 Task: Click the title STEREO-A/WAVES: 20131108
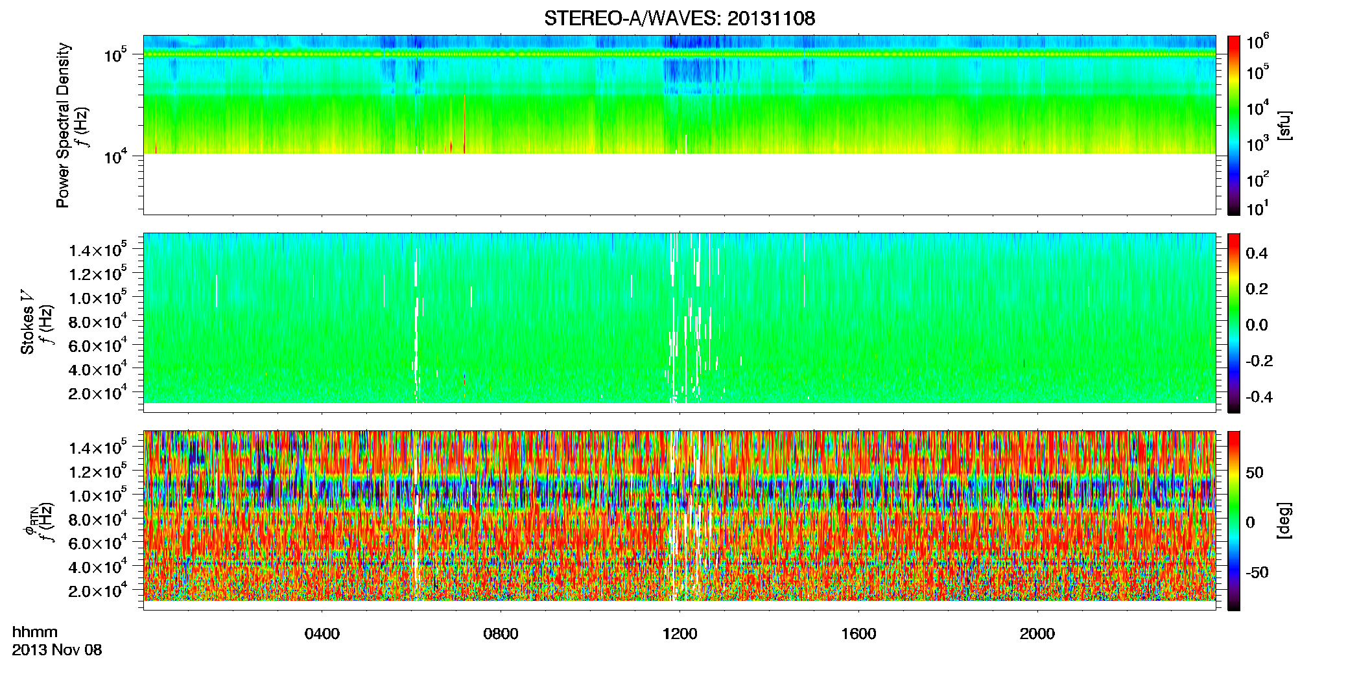click(679, 18)
